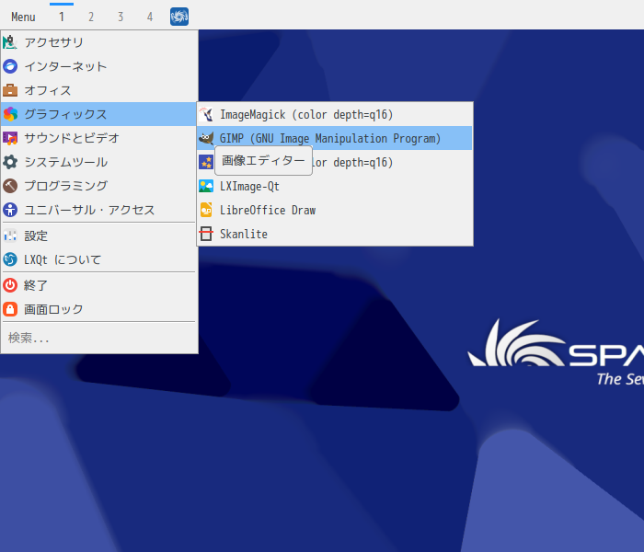Open the ユニバーサル・アクセス category
Screen dimensions: 644x552
(98, 210)
